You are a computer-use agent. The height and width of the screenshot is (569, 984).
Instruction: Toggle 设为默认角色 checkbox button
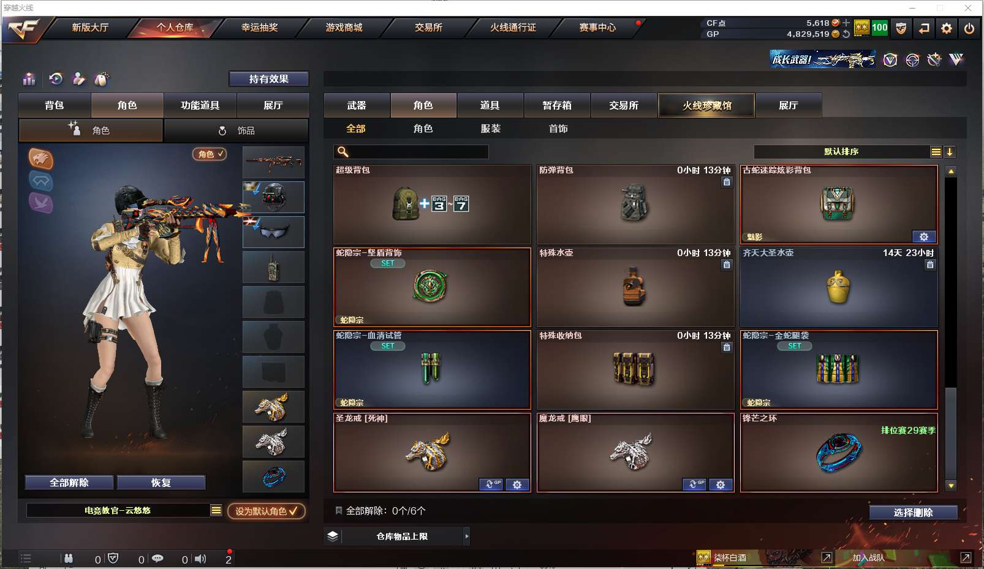pyautogui.click(x=266, y=511)
